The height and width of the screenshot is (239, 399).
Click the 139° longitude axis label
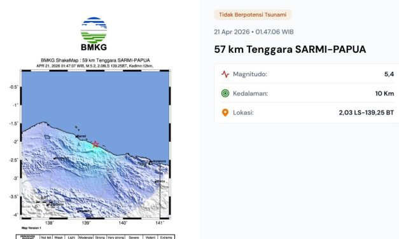pyautogui.click(x=87, y=223)
